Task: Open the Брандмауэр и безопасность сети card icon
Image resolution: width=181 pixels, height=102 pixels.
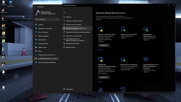Action: pos(146,29)
